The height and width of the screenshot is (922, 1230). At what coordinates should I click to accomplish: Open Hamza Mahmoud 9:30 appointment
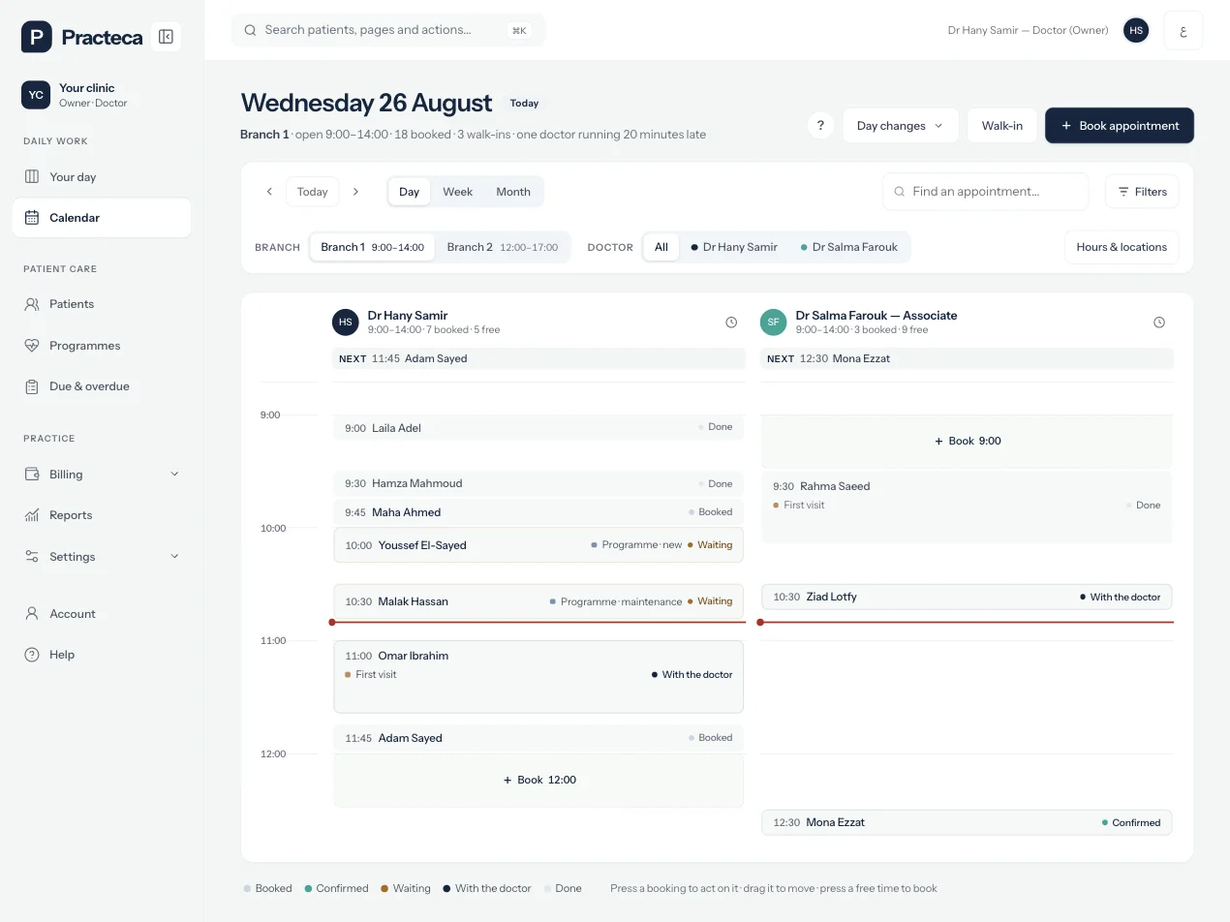(x=538, y=483)
